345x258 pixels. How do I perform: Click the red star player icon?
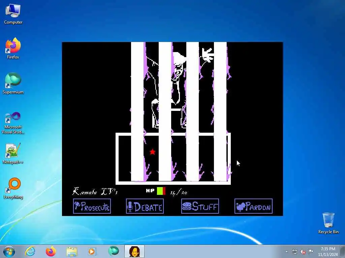point(152,152)
